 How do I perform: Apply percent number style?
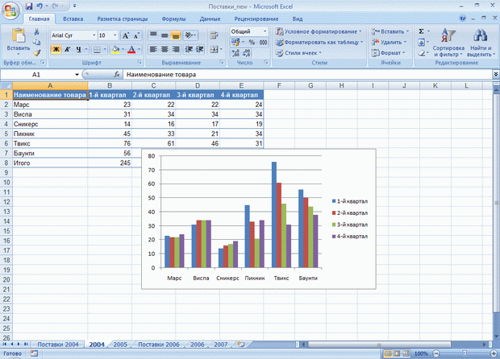click(252, 43)
